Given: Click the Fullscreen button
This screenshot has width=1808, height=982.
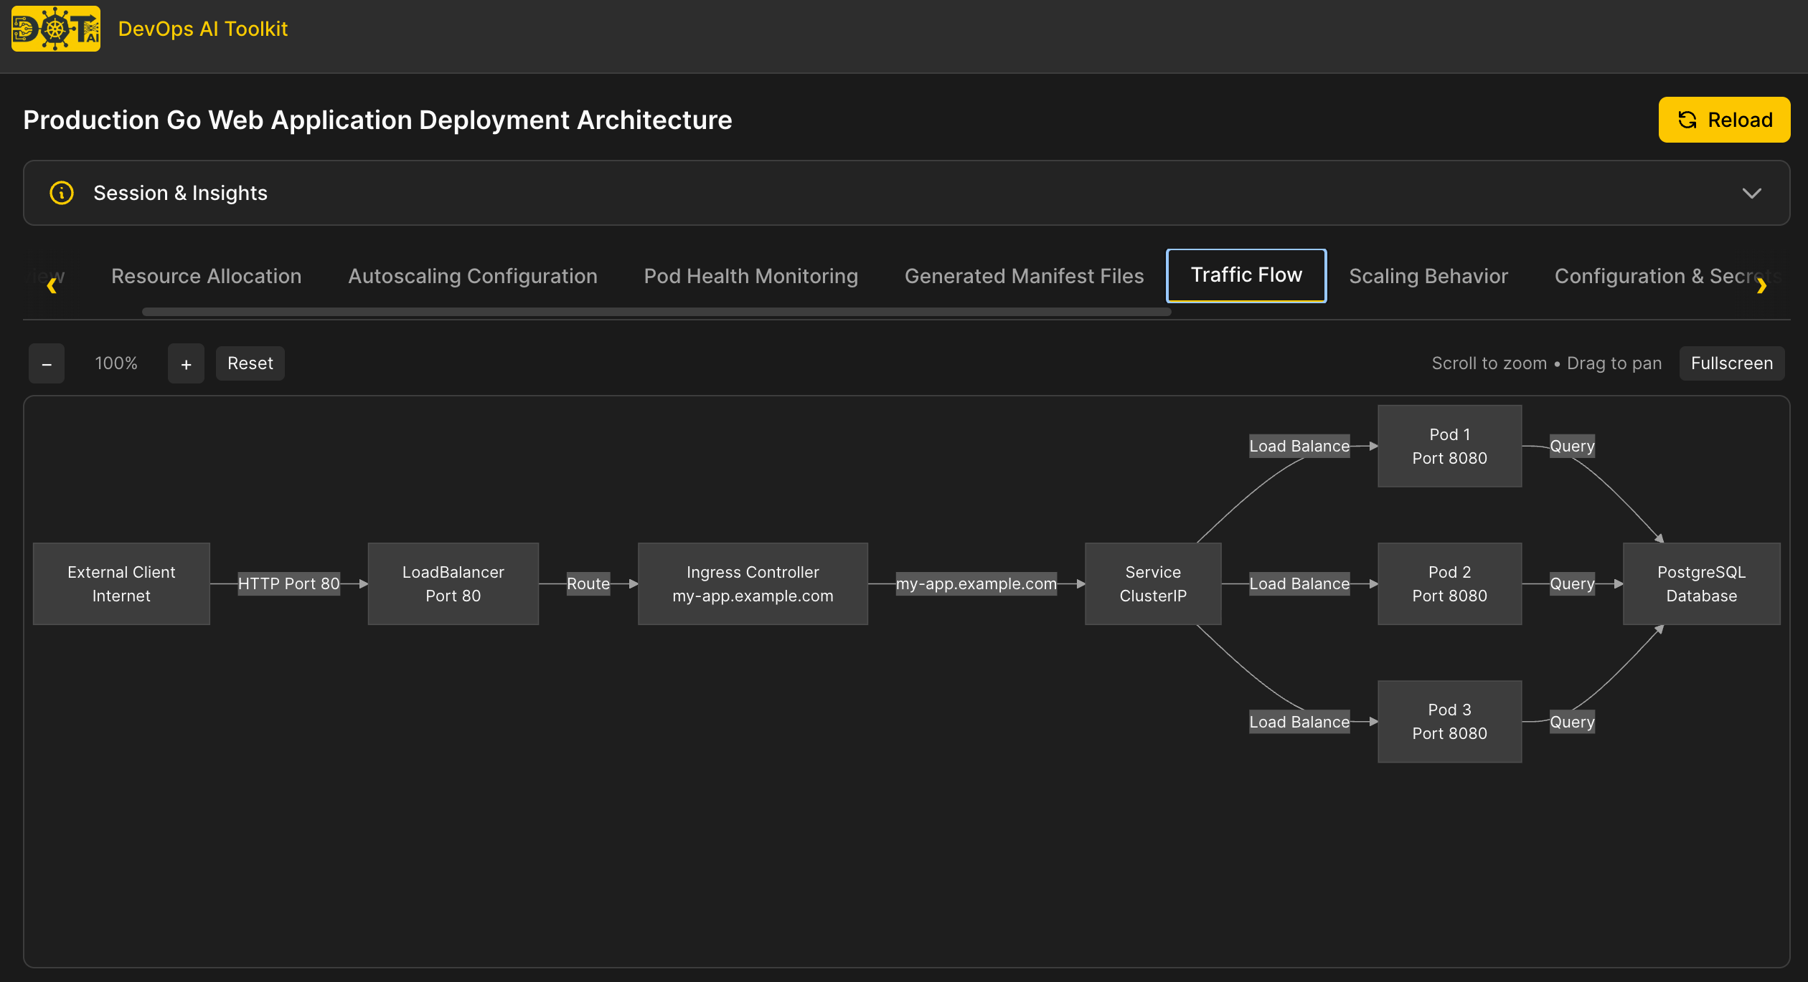Looking at the screenshot, I should [1732, 363].
